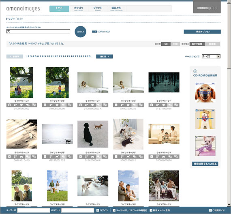Click the 新規メンバー登録 registration link

click(160, 210)
